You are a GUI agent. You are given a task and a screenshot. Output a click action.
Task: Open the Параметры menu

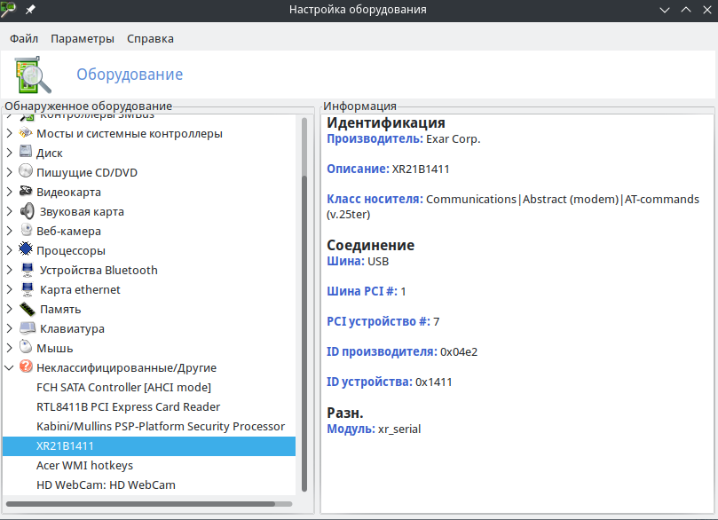coord(83,38)
